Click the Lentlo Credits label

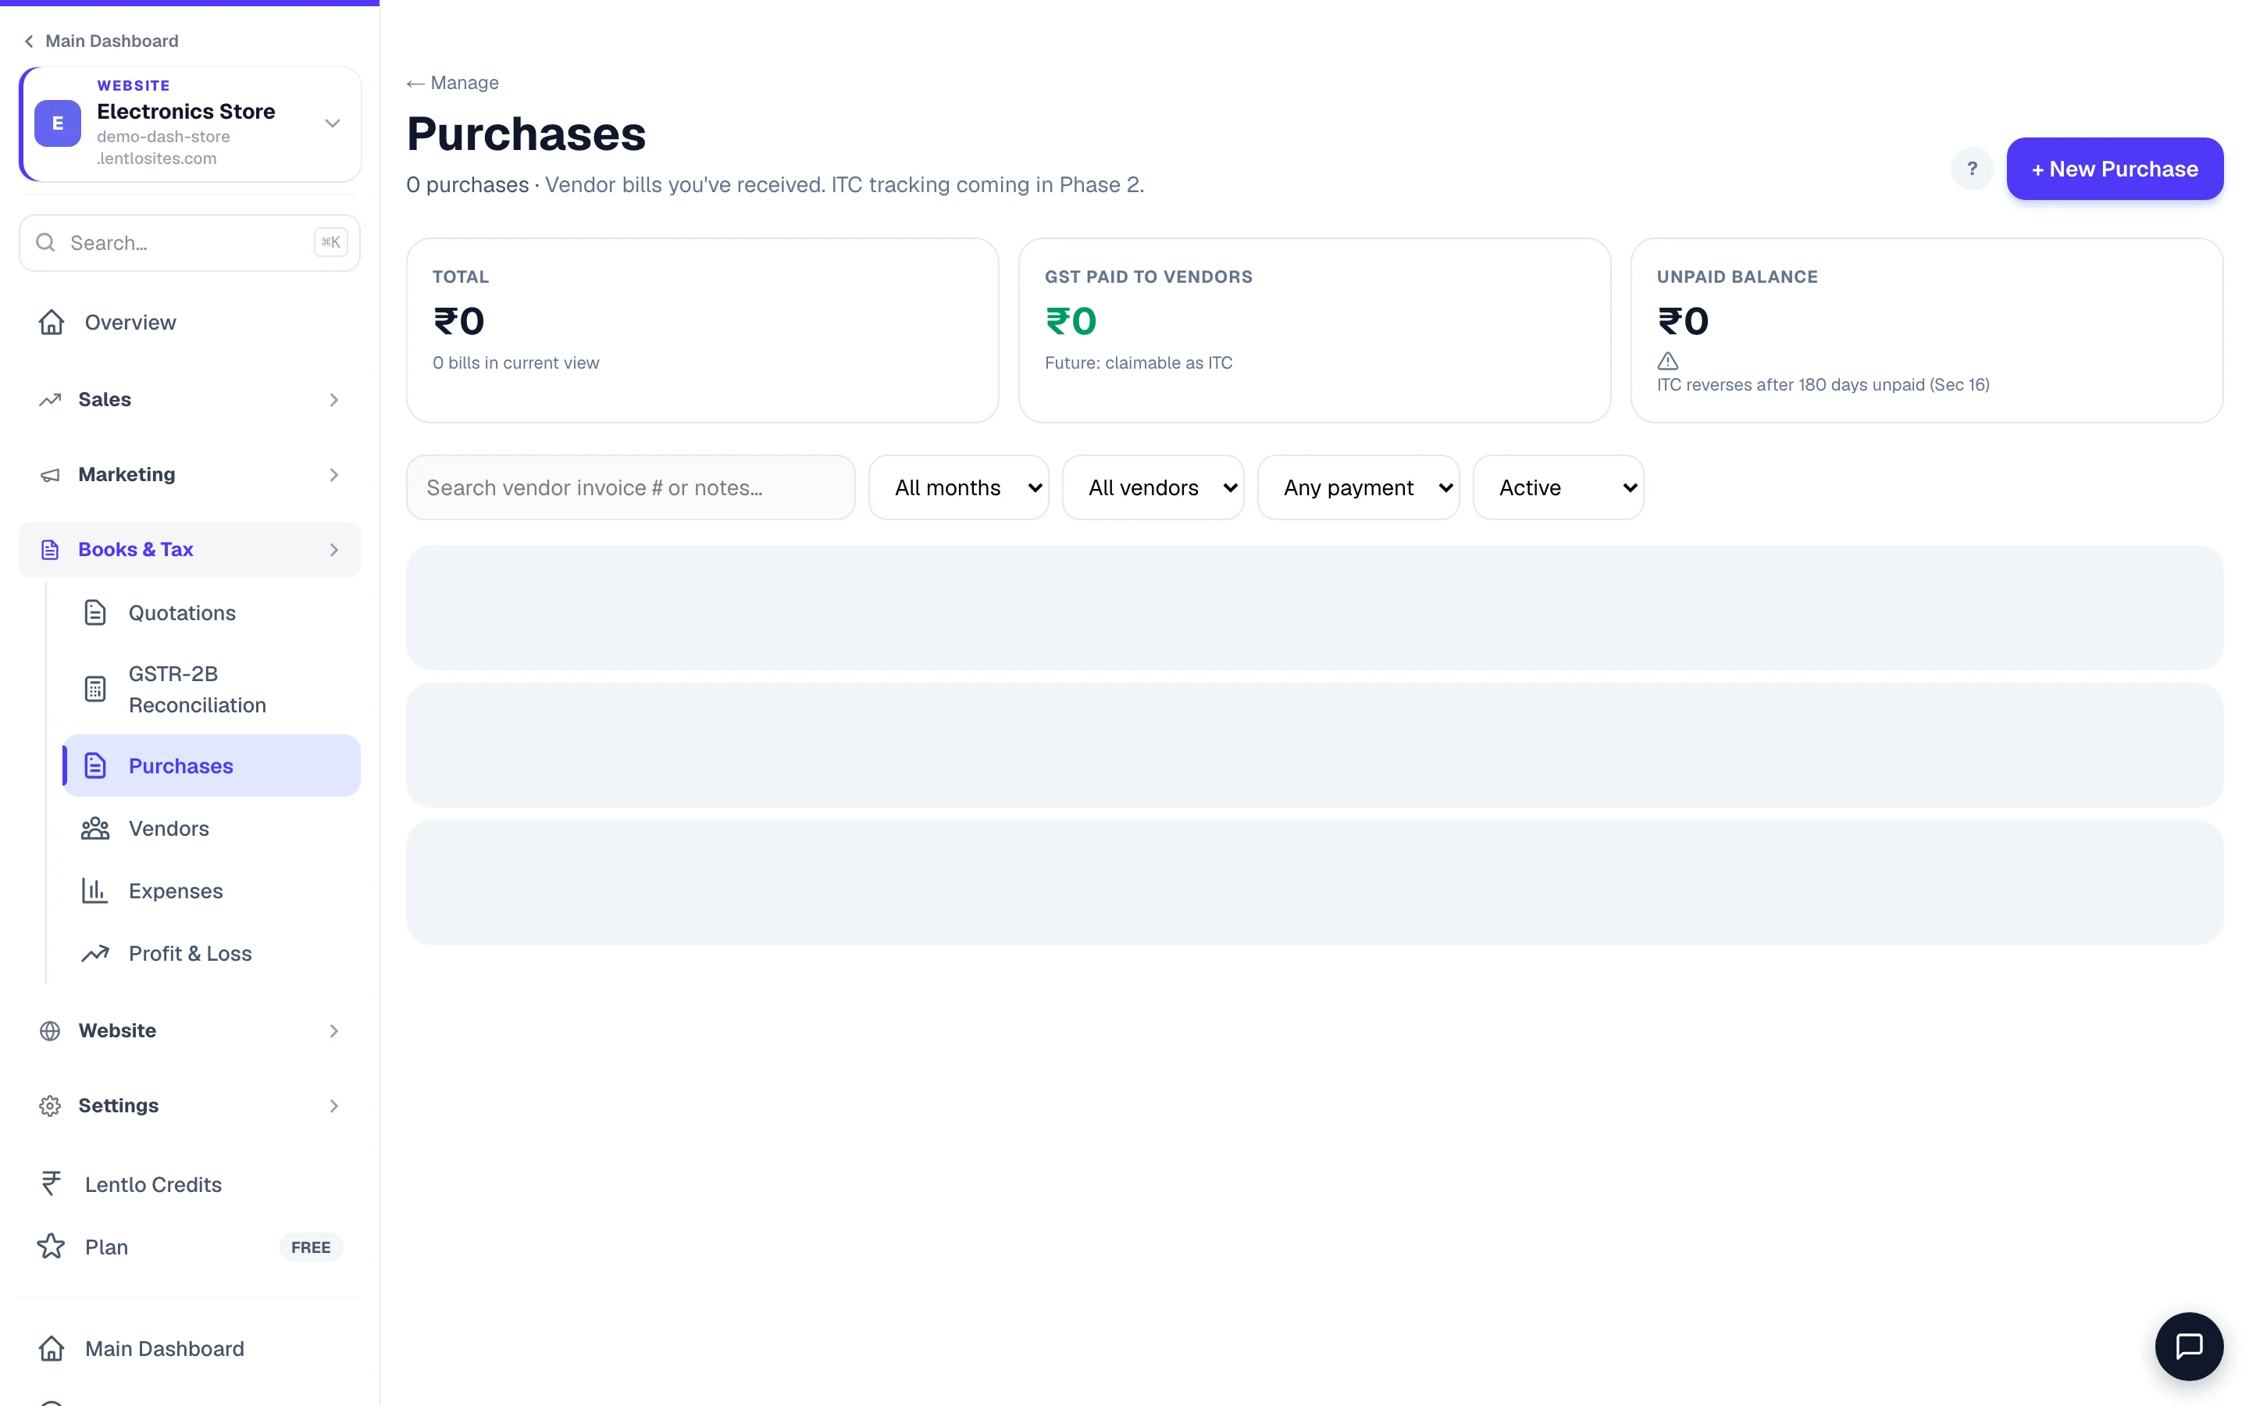click(x=153, y=1183)
